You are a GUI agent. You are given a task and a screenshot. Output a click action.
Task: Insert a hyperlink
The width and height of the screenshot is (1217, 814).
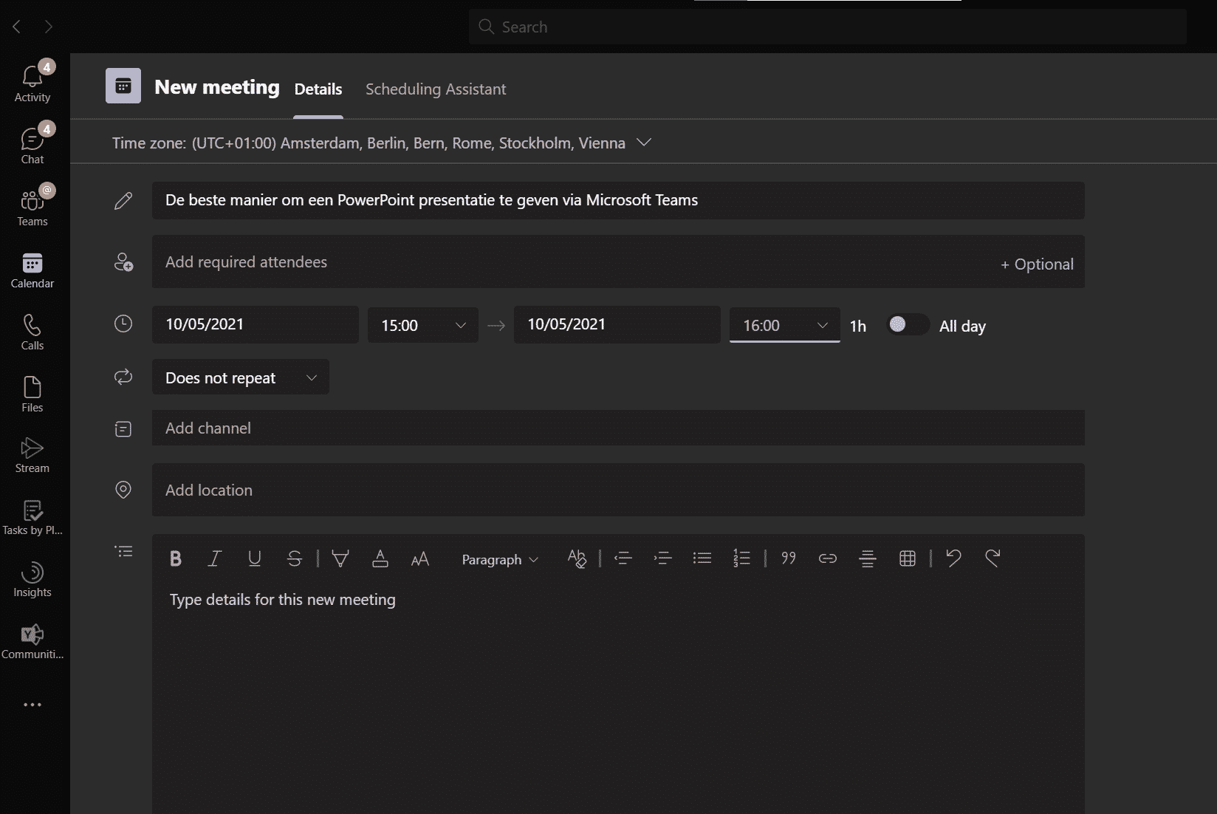[828, 558]
